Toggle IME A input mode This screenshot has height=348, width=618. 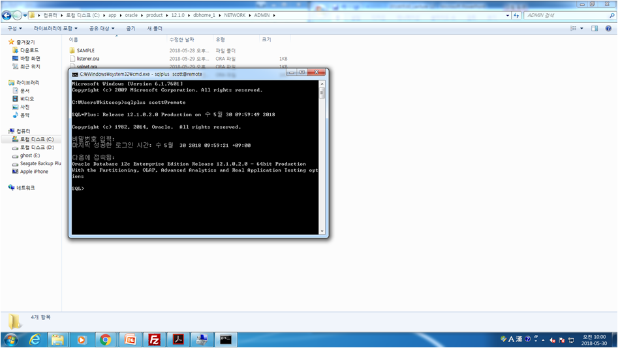click(x=511, y=339)
